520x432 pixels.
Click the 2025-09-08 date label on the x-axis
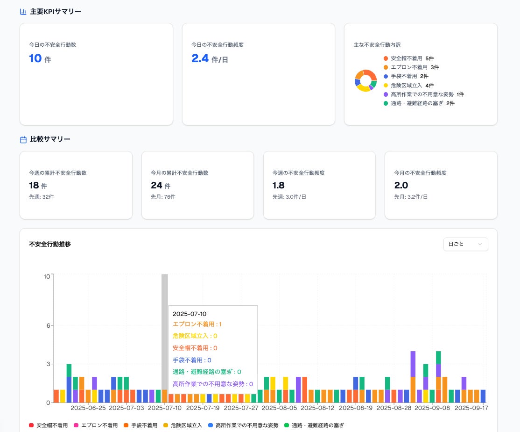[432, 408]
